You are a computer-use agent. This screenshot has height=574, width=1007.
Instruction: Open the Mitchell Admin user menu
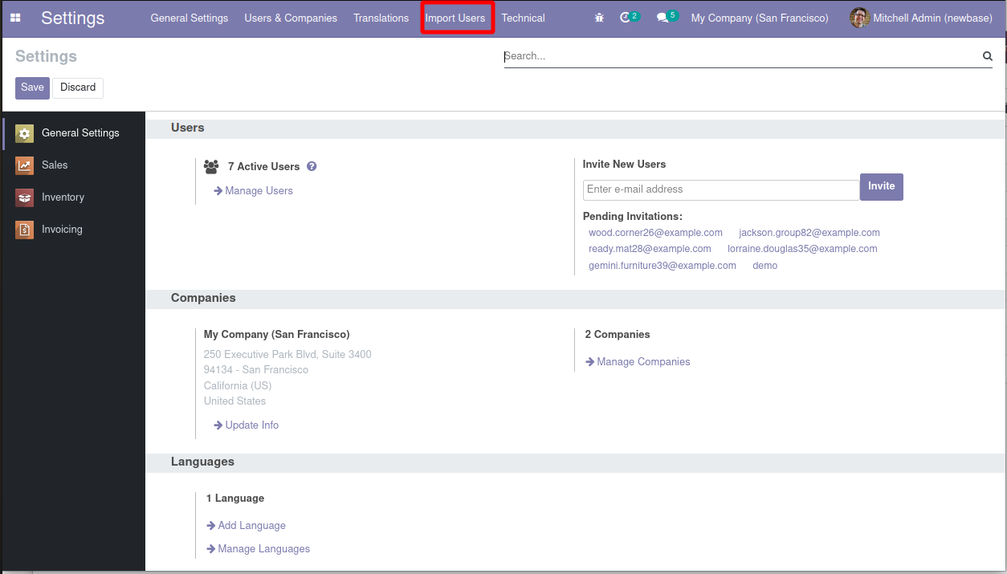click(x=921, y=18)
